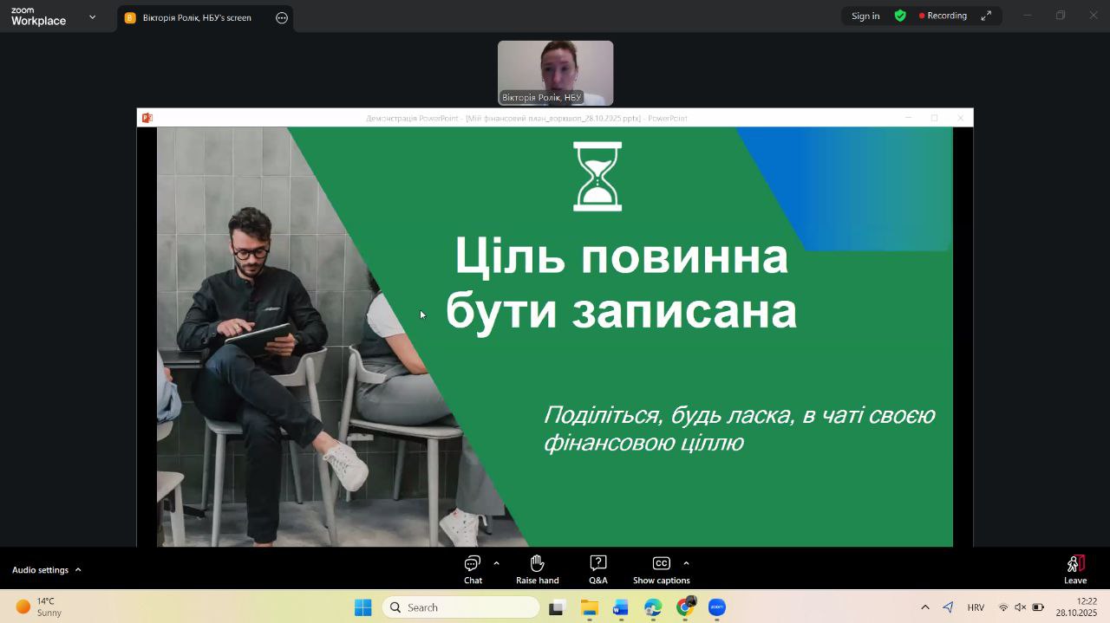Click the Windows taskbar Search field
Viewport: 1110px width, 623px height.
(x=461, y=607)
